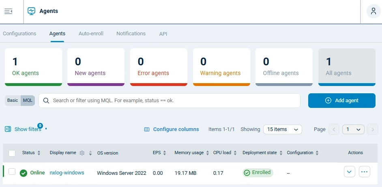Collapse the sidebar menu icon
This screenshot has width=382, height=187.
pos(8,11)
